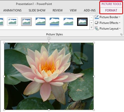
Task: Click the Picture Border pencil icon
Action: coord(97,17)
